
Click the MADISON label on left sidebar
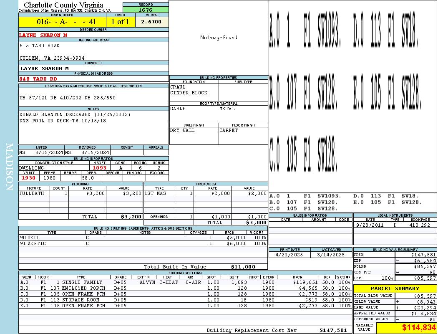[9, 167]
